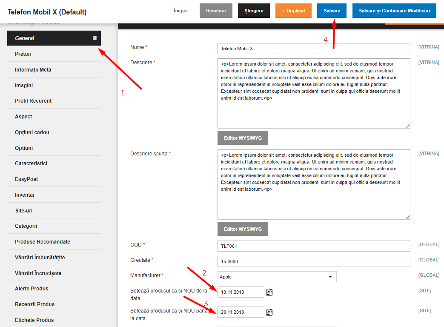This screenshot has width=444, height=327.
Task: Click the 20.11.2018 date field
Action: 241,312
